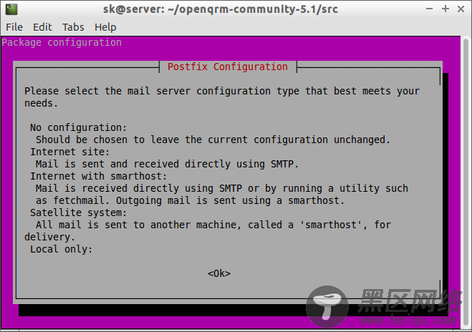Maximize the terminal window with the plus button
The width and height of the screenshot is (472, 332).
click(x=445, y=9)
